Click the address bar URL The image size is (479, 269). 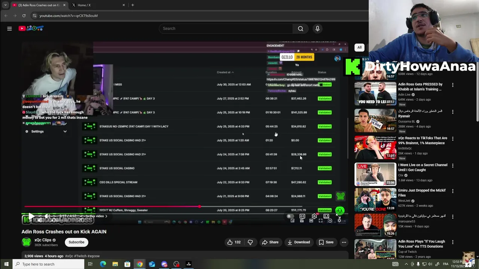pyautogui.click(x=68, y=16)
